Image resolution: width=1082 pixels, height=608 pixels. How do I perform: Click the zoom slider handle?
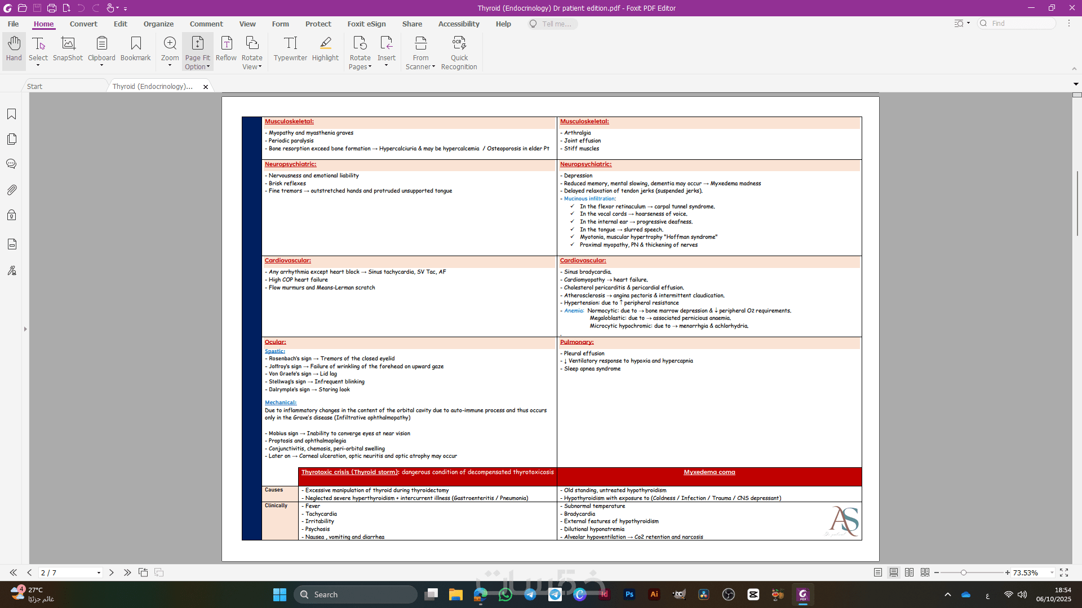click(964, 573)
